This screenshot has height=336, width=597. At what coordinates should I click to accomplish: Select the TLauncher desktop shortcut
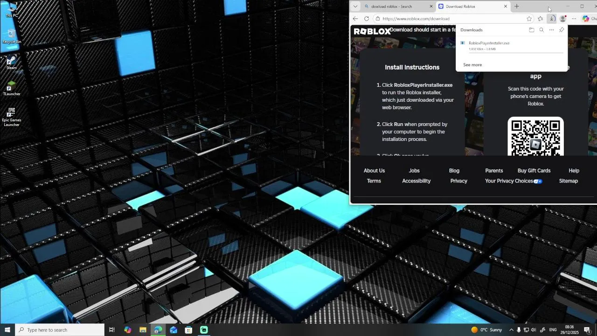click(12, 88)
